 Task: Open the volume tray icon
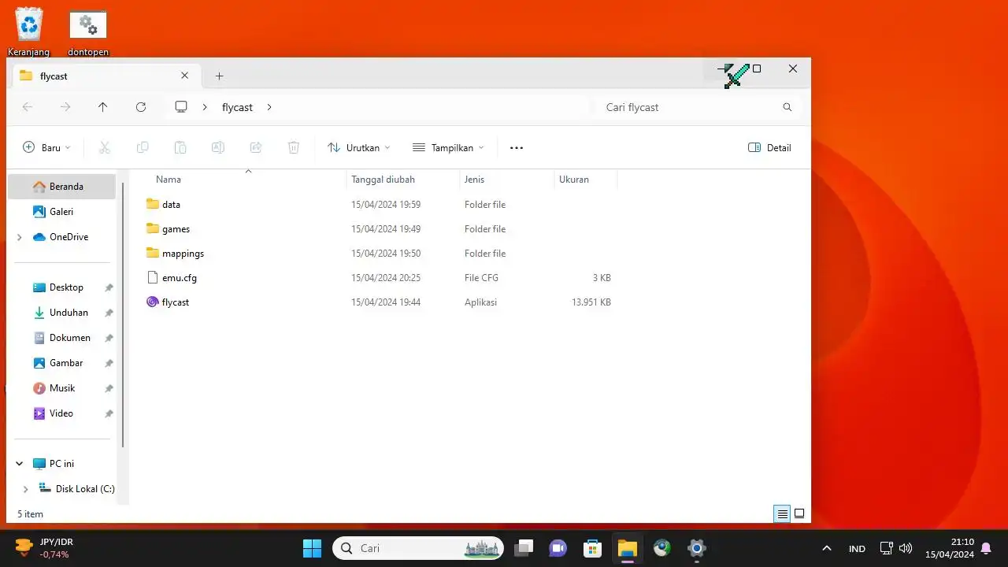click(906, 548)
